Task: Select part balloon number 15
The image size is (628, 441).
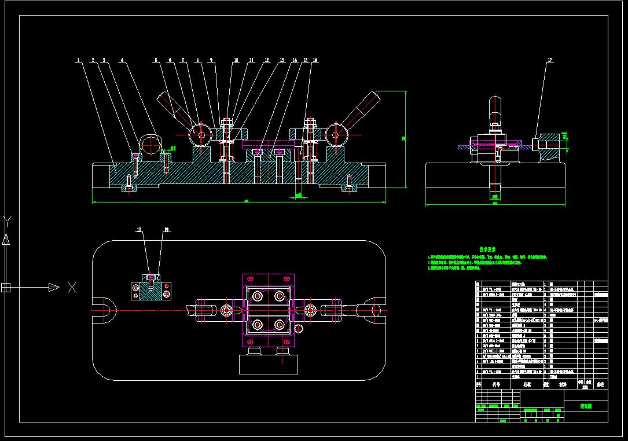Action: pos(306,60)
